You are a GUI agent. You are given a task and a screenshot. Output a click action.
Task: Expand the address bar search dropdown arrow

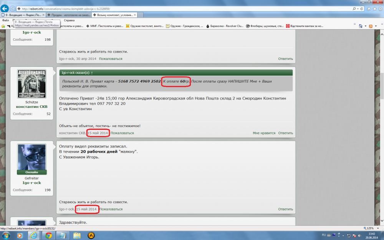click(358, 8)
